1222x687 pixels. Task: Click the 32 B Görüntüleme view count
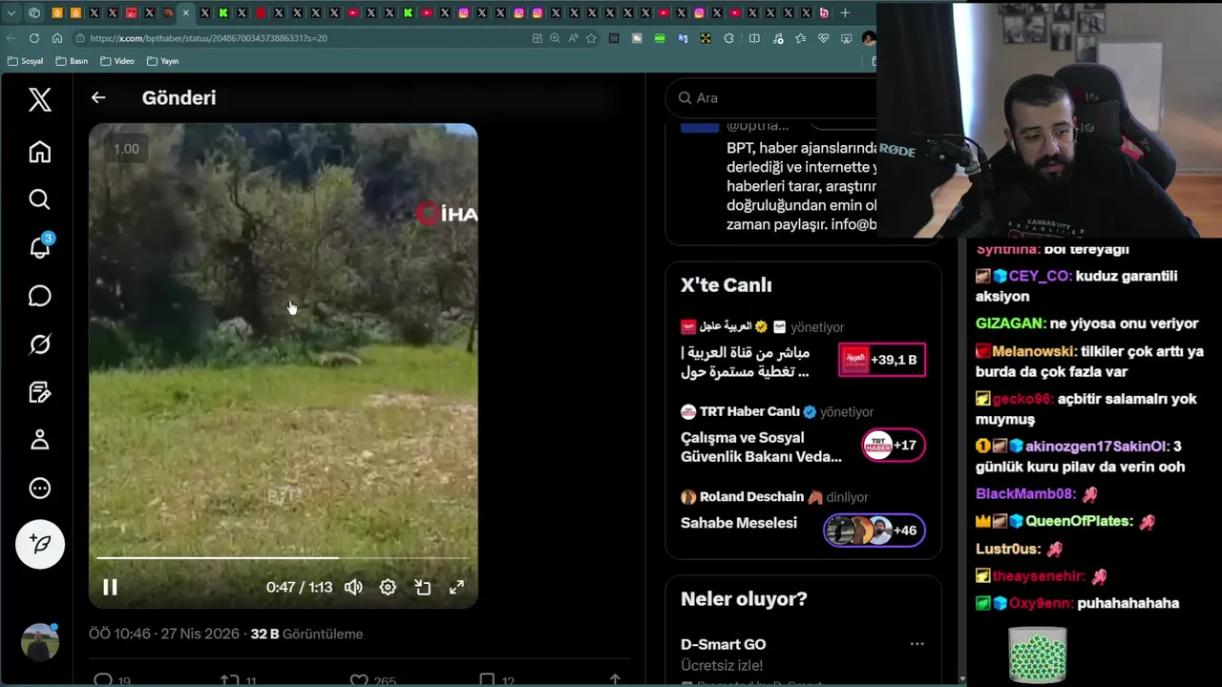306,634
